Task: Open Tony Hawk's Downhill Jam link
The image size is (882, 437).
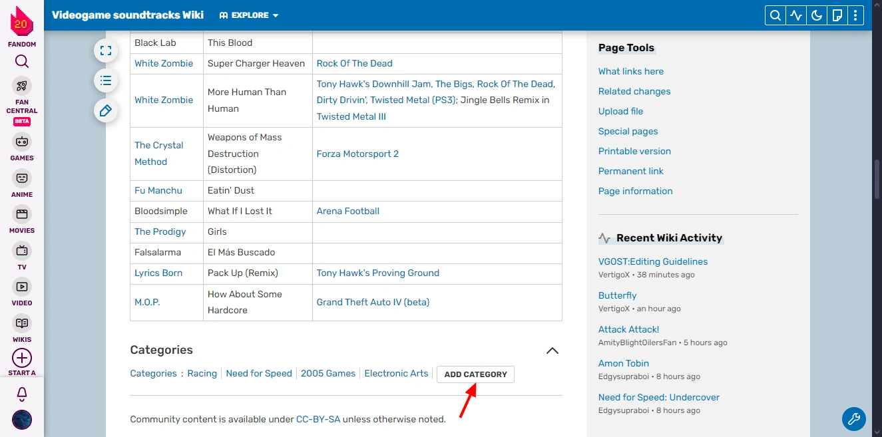Action: pyautogui.click(x=374, y=84)
